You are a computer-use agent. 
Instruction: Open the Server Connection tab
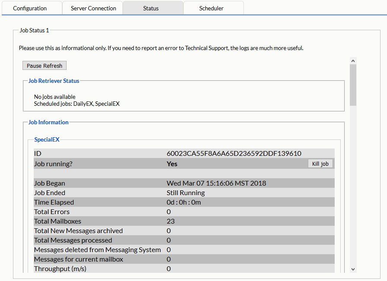[x=93, y=8]
